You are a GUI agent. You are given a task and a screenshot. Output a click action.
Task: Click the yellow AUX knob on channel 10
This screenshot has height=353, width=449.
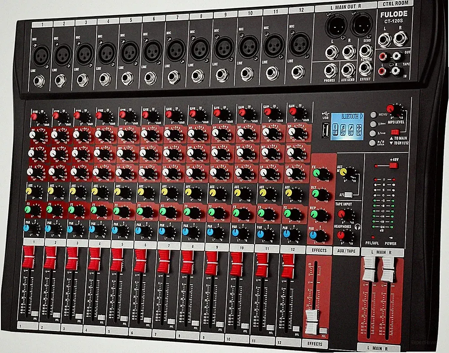pos(240,194)
